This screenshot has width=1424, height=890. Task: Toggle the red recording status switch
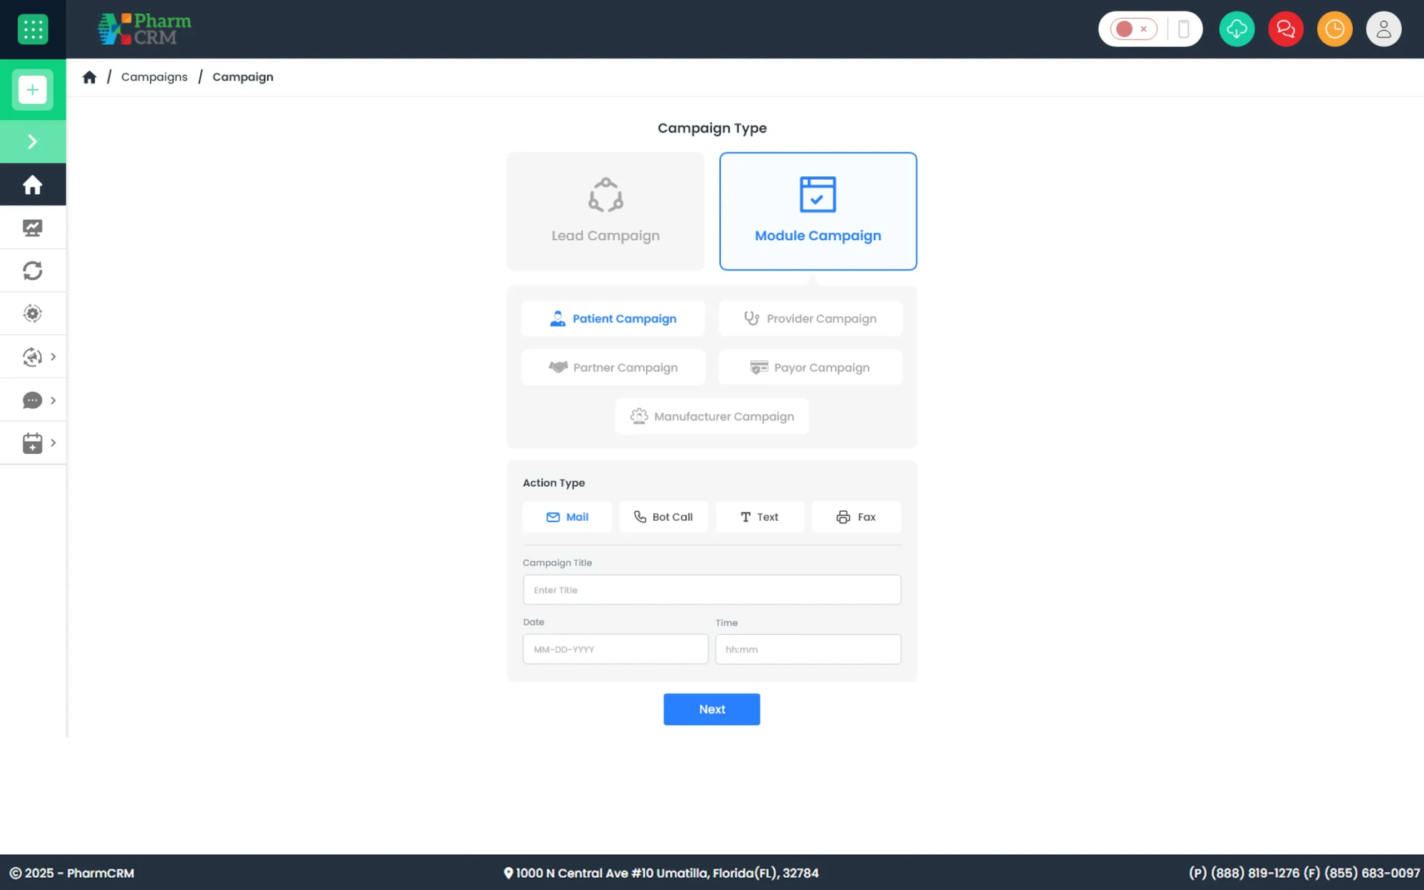pos(1133,29)
